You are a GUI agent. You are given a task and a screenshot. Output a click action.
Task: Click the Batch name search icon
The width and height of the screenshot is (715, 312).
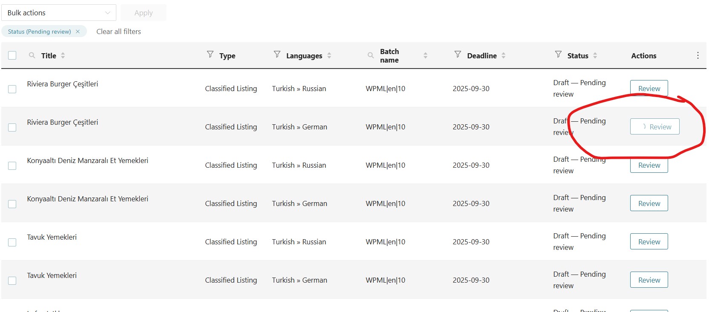pyautogui.click(x=371, y=55)
